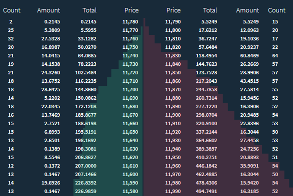This screenshot has width=293, height=196.
Task: Click the ask total 478.4306
Action: 206,183
